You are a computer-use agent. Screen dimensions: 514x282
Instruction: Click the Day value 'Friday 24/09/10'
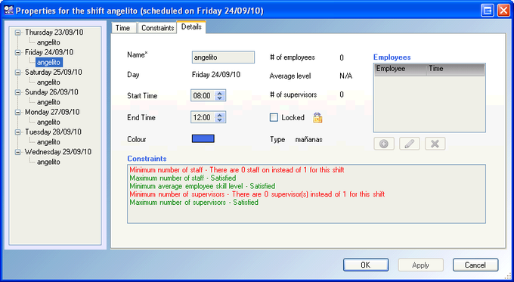[x=216, y=75]
